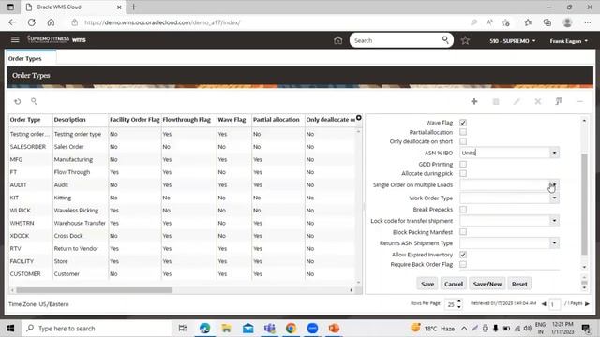Open Lock code for transfer shipment dropdown
Screen dimensions: 600x337
554,221
